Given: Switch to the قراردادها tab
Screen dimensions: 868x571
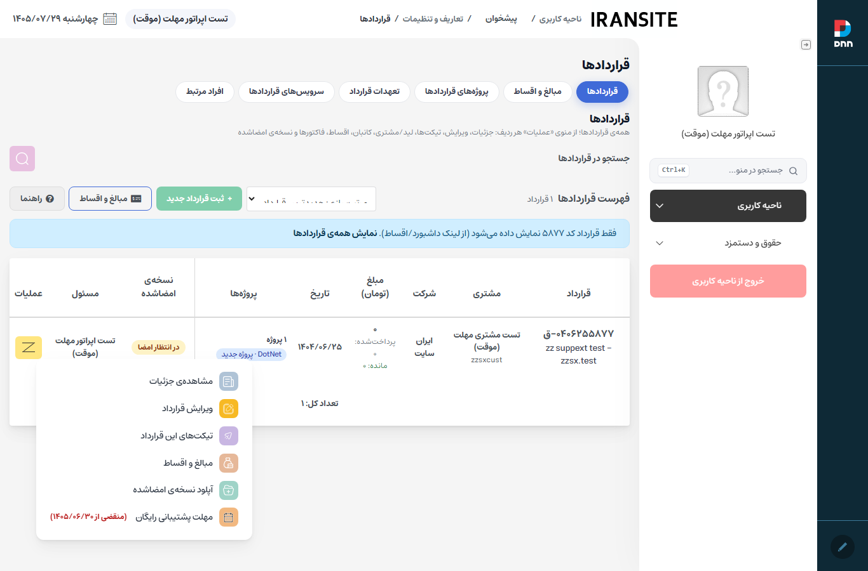Looking at the screenshot, I should point(602,92).
